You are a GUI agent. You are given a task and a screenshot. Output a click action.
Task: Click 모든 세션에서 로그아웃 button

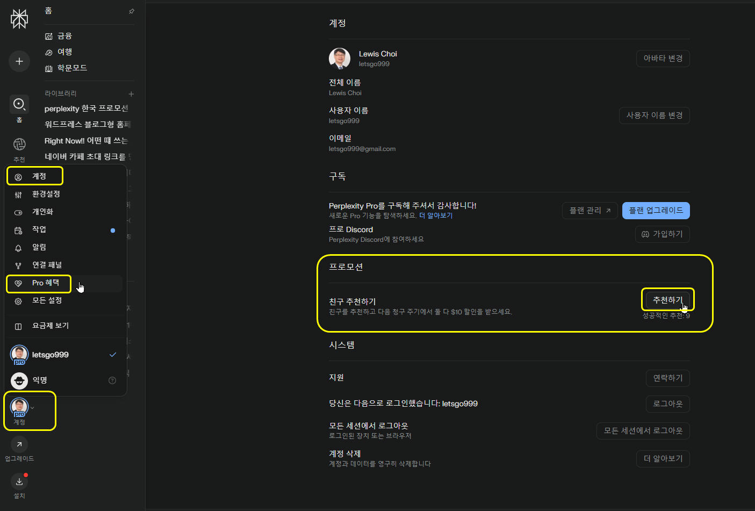643,431
